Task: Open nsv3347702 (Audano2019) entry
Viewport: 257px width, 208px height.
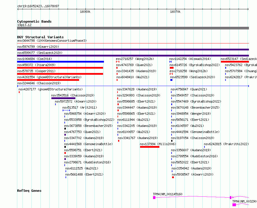Action: pyautogui.click(x=84, y=138)
